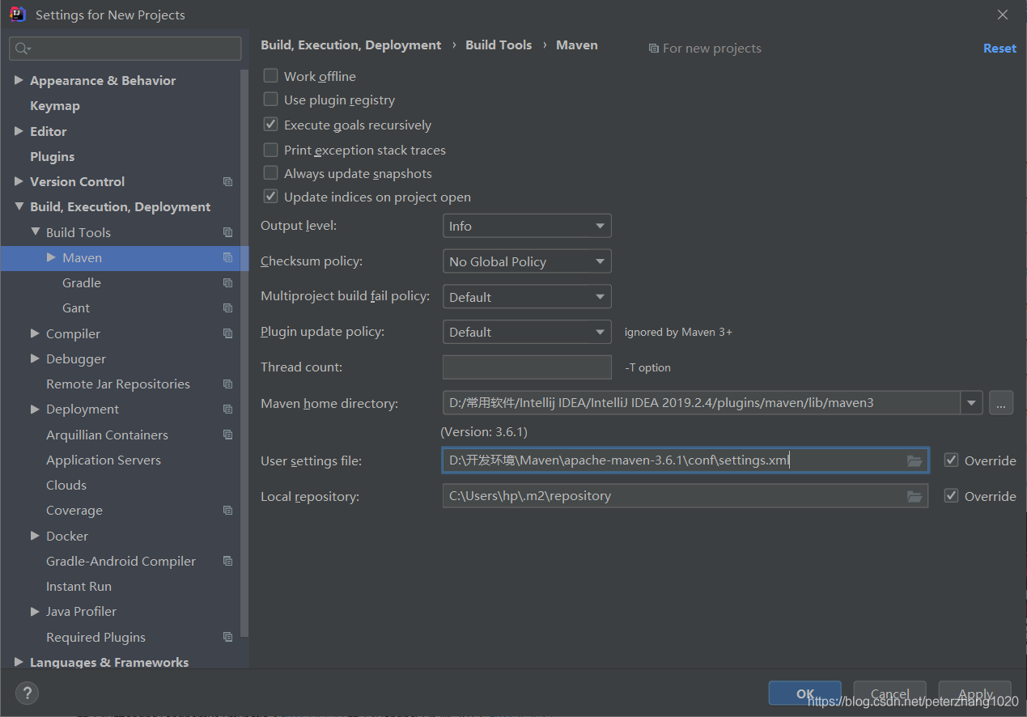Click the Thread count input field

527,367
